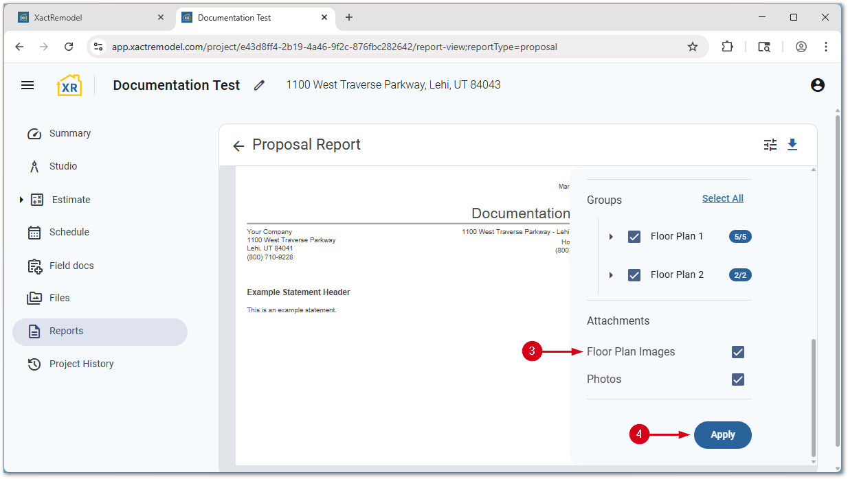The height and width of the screenshot is (479, 848).
Task: Click the browser address bar URL
Action: pyautogui.click(x=334, y=47)
